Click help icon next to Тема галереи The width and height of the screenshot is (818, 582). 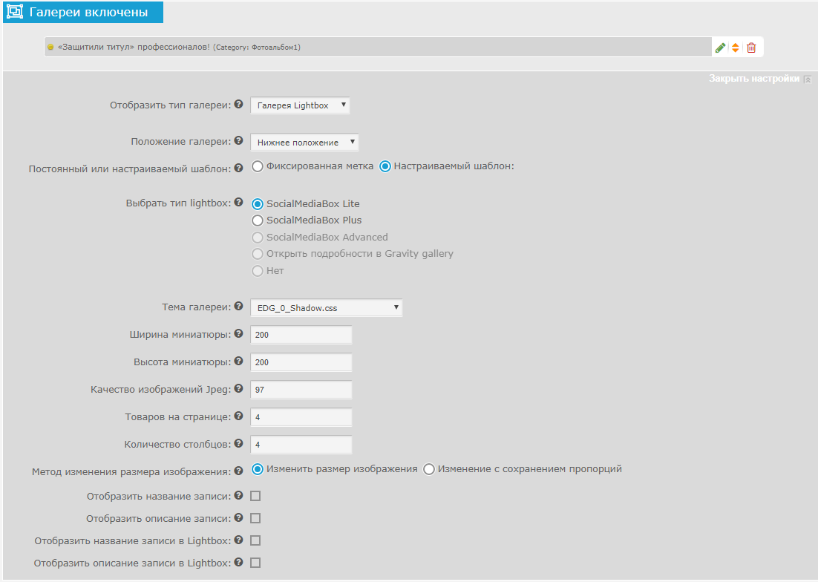pyautogui.click(x=238, y=306)
